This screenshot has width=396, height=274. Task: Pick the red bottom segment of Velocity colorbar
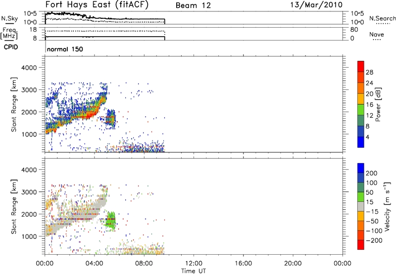click(x=361, y=245)
